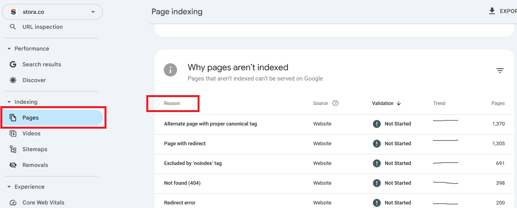Collapse the Experience section

tap(9, 187)
